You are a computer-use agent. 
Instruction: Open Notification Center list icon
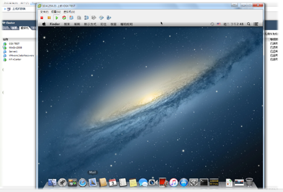pos(256,24)
